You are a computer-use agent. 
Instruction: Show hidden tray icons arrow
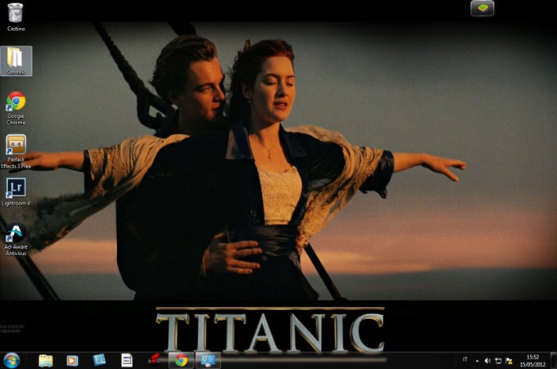click(477, 361)
